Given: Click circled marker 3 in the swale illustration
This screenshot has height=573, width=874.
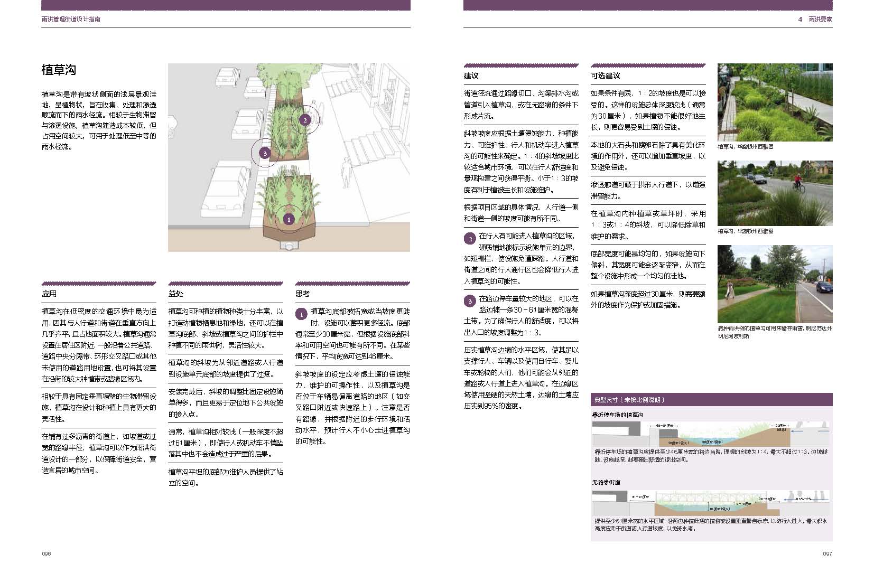Looking at the screenshot, I should 265,153.
